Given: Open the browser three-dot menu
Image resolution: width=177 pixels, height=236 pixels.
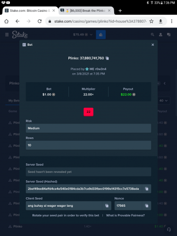Looking at the screenshot, I should click(x=172, y=21).
